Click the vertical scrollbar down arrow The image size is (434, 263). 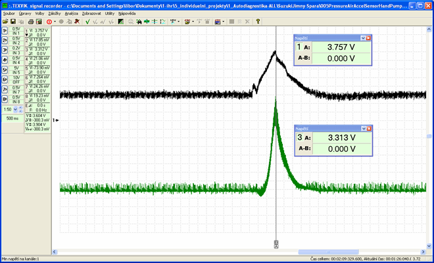click(x=429, y=246)
